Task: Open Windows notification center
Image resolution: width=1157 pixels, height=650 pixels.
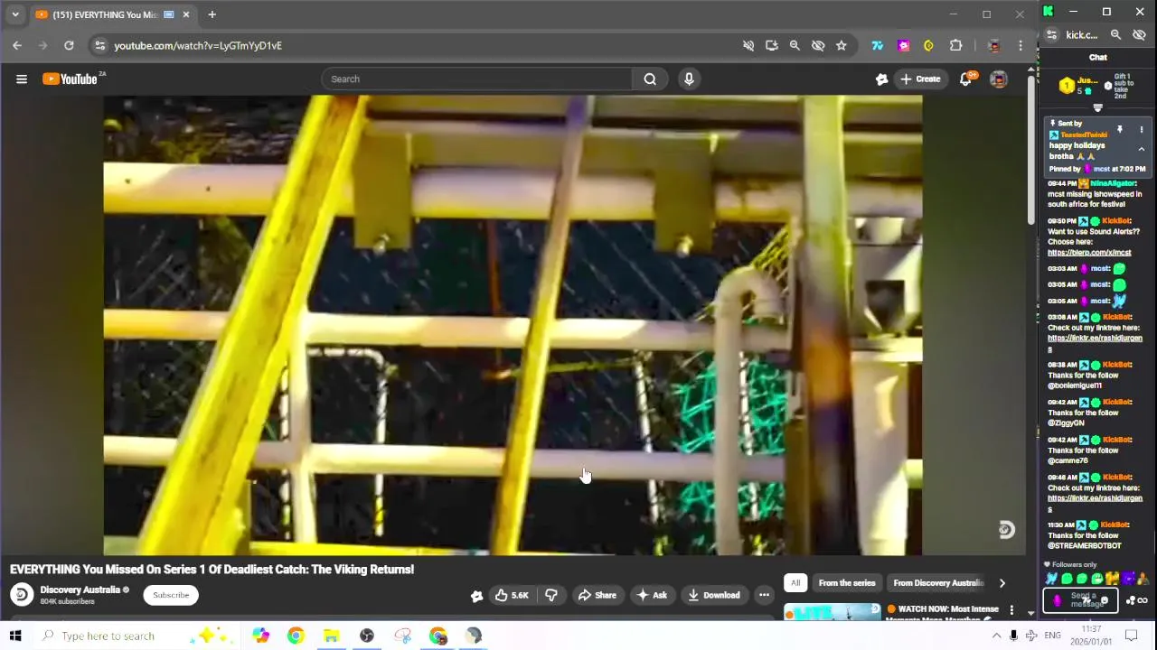Action: coord(1131,636)
